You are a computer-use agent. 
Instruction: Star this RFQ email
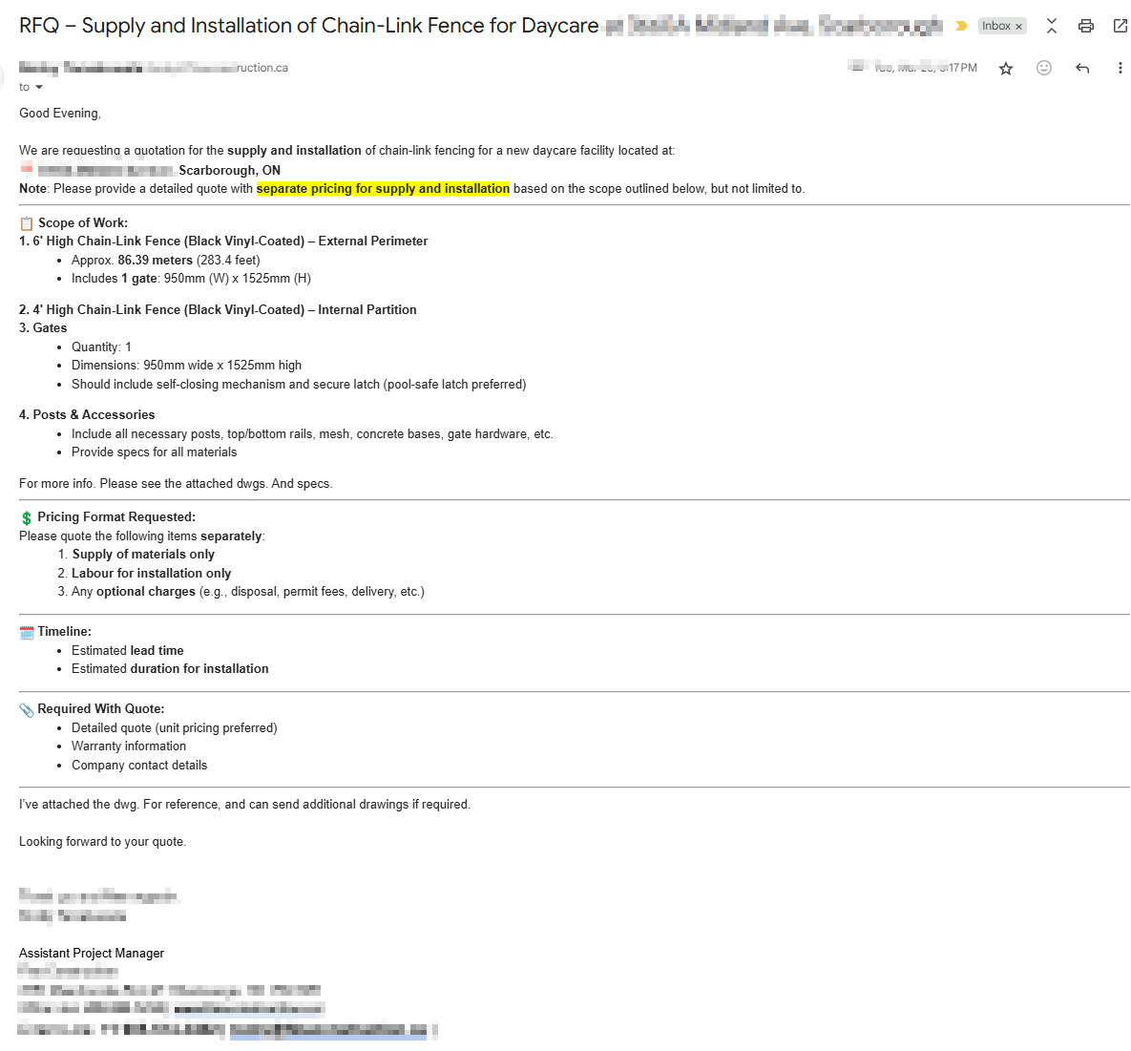click(x=1005, y=68)
